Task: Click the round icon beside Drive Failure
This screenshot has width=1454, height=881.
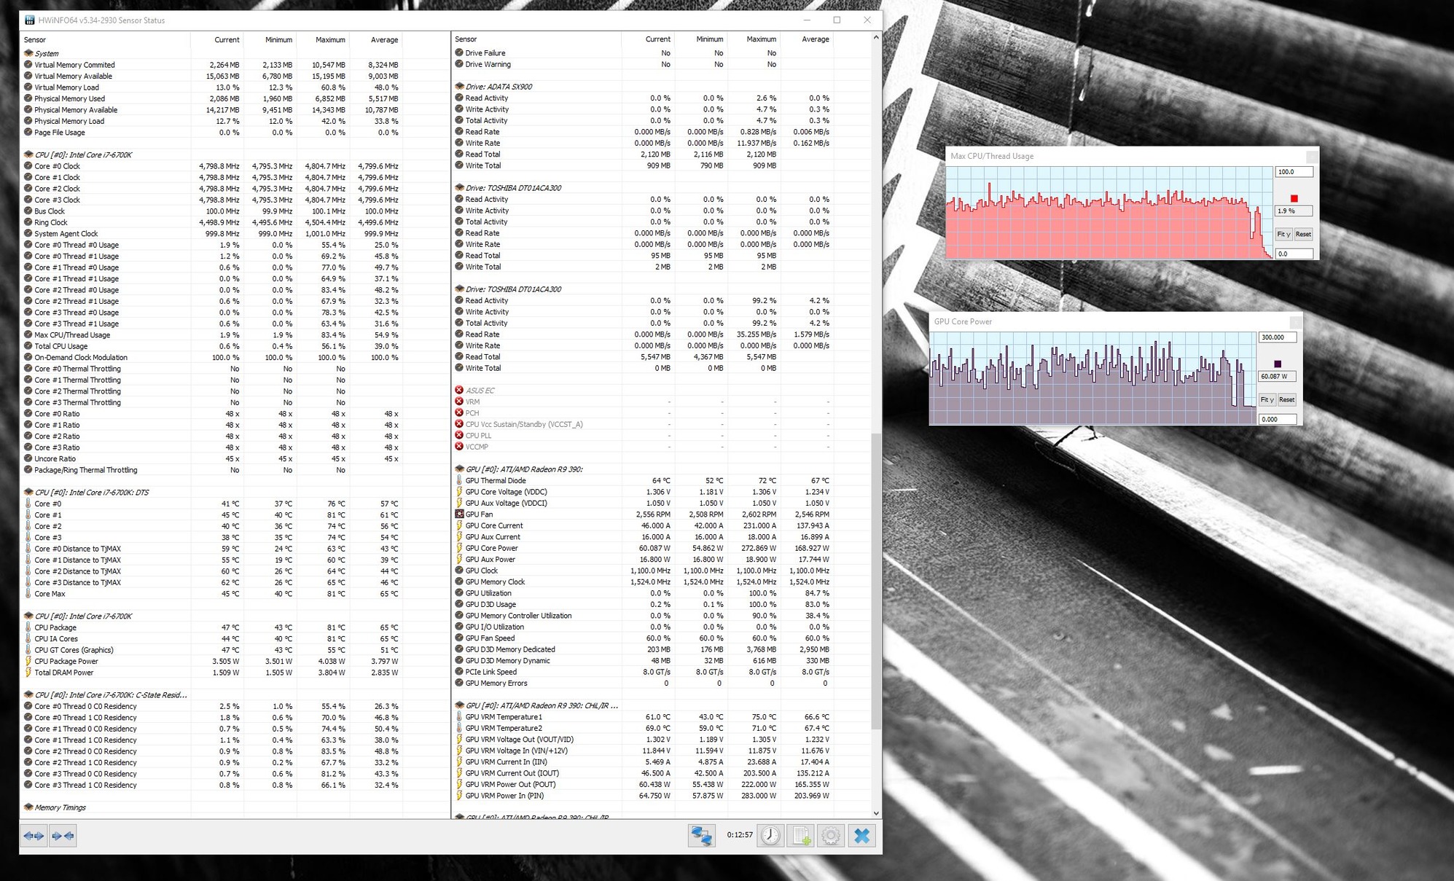Action: tap(459, 53)
